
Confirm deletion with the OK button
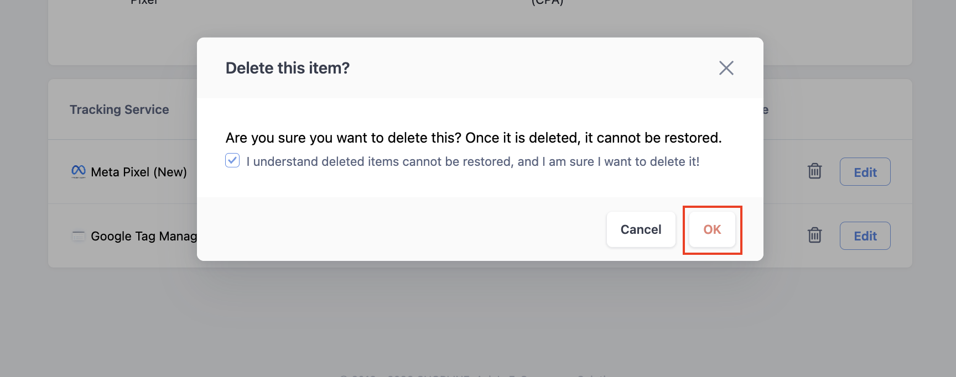coord(712,229)
